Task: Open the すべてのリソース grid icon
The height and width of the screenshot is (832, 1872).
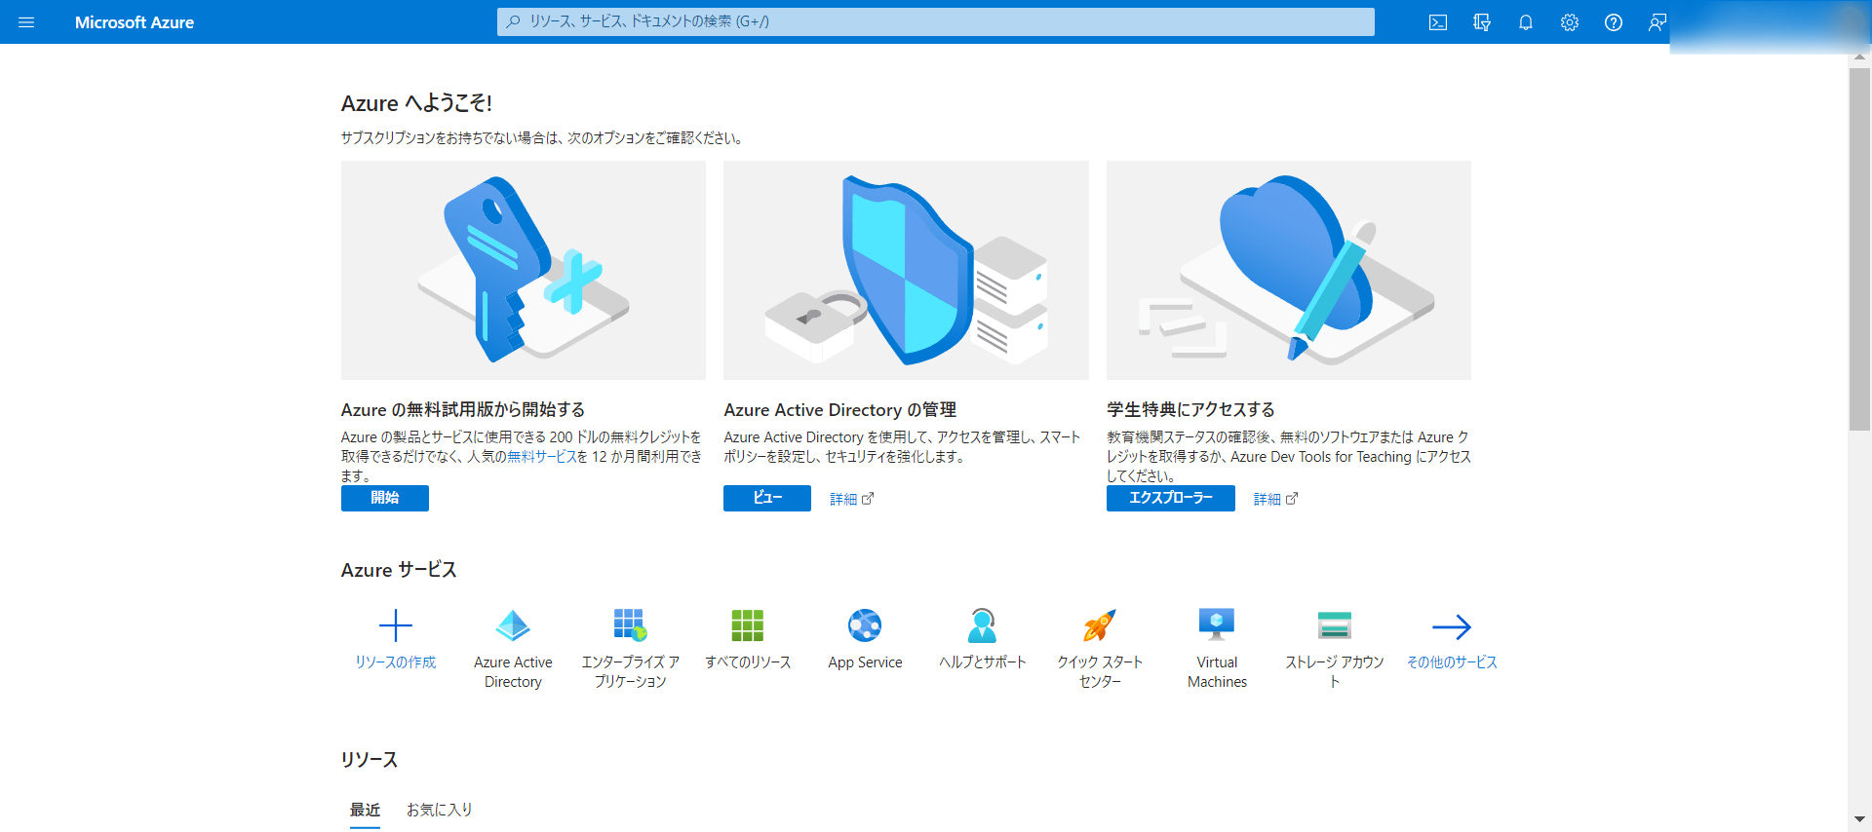Action: [748, 625]
